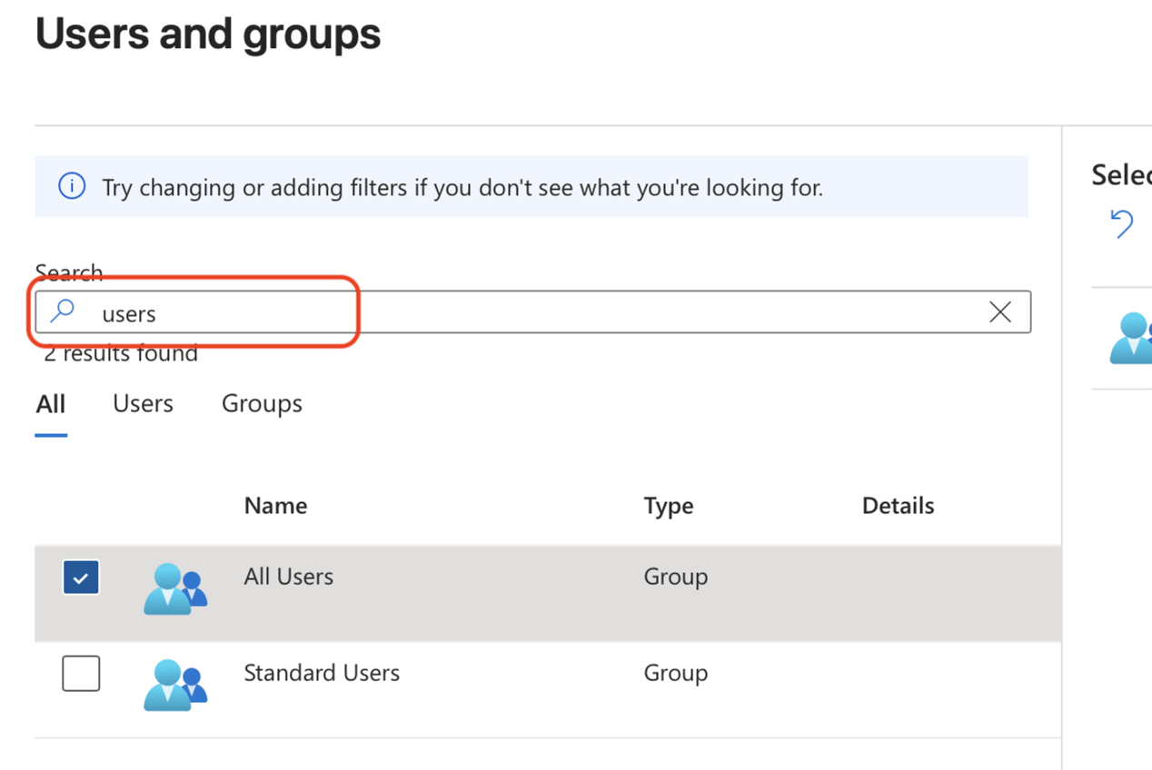The height and width of the screenshot is (770, 1152).
Task: Check the Standard Users group
Action: point(81,673)
